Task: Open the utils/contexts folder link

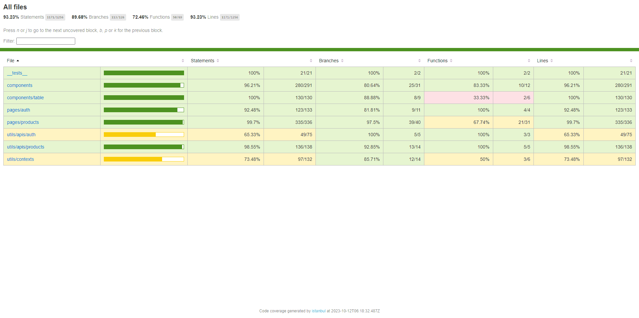Action: pyautogui.click(x=20, y=159)
